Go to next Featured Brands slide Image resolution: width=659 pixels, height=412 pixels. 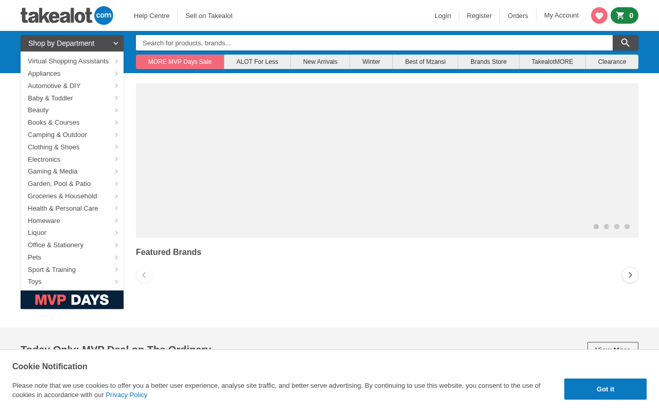630,275
